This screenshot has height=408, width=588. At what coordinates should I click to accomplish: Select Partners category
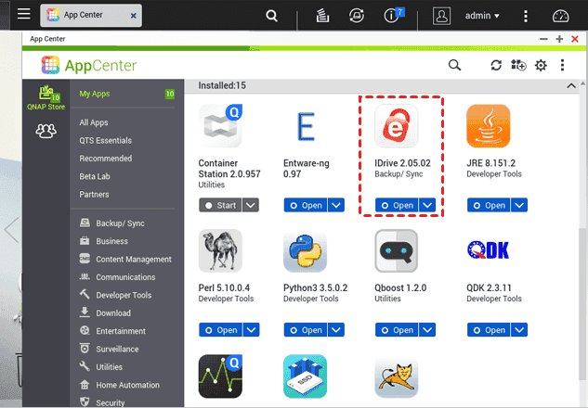[94, 195]
